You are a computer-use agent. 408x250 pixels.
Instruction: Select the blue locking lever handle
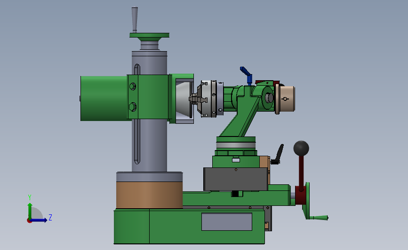click(x=247, y=75)
